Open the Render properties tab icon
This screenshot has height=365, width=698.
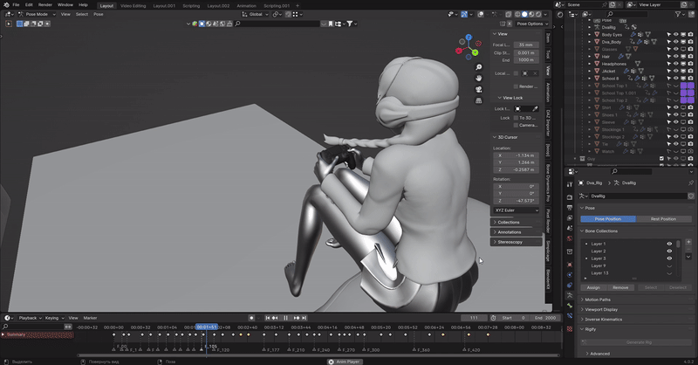point(570,197)
